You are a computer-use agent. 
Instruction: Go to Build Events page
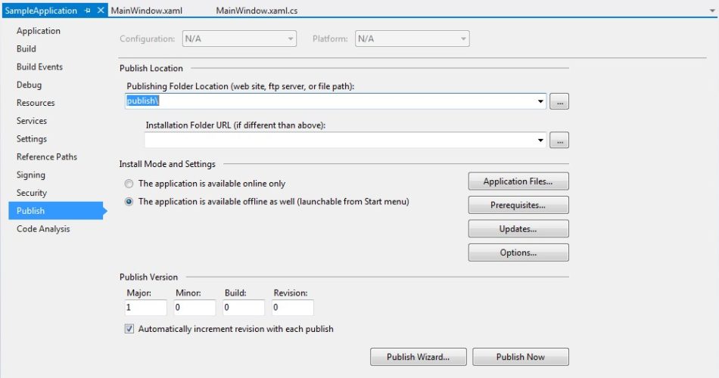pos(39,67)
